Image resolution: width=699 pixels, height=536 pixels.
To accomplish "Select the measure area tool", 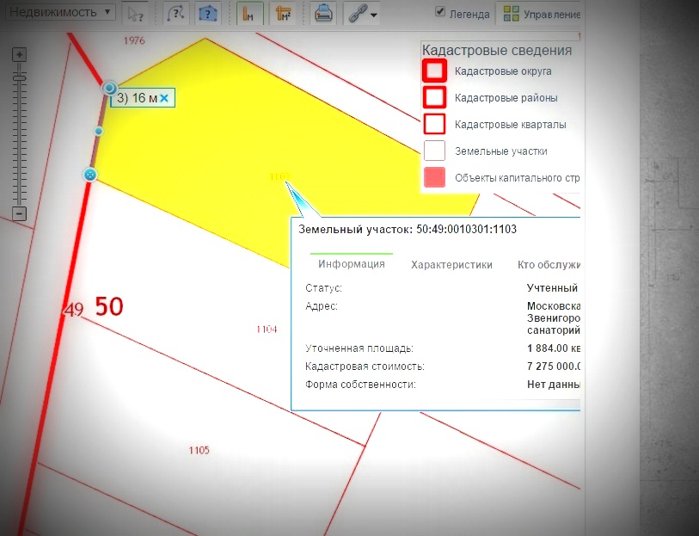I will pyautogui.click(x=282, y=14).
